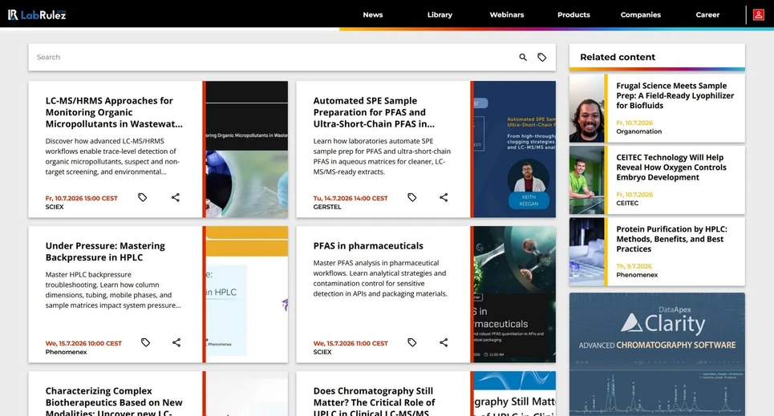Click Organomation source label
This screenshot has height=416, width=774.
coord(638,131)
